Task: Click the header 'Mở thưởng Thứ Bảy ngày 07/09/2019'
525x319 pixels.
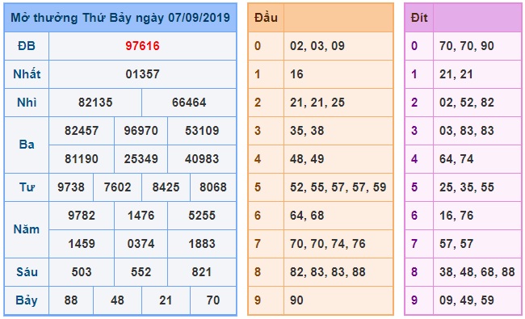Action: coord(120,18)
